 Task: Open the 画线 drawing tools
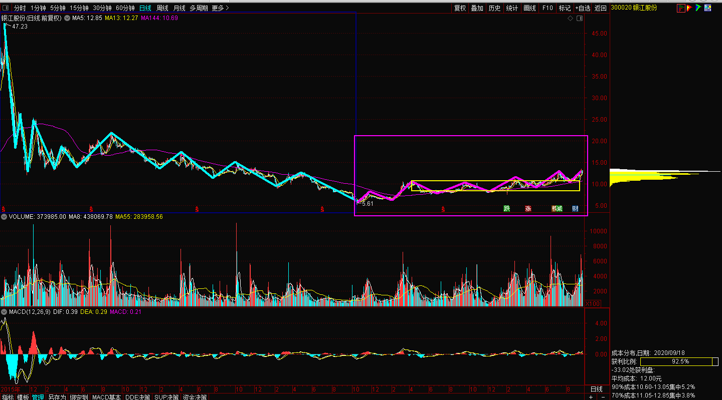(530, 8)
